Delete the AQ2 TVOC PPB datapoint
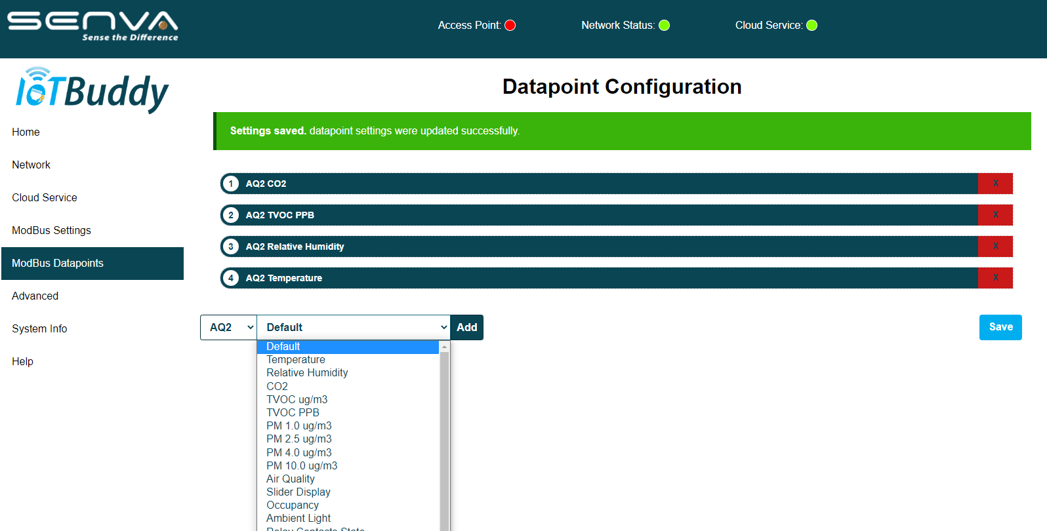 coord(995,215)
